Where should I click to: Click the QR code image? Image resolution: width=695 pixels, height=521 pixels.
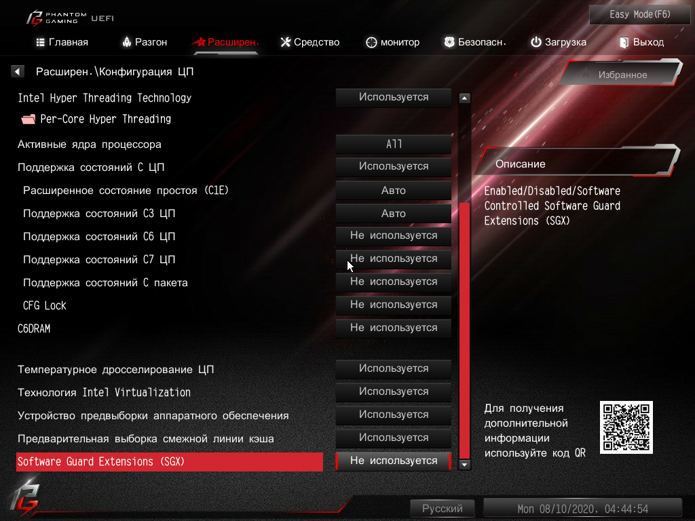(x=626, y=427)
